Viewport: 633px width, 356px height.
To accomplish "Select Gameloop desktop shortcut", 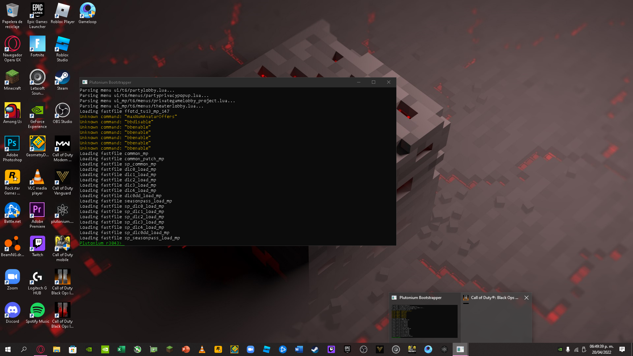I will [x=87, y=13].
